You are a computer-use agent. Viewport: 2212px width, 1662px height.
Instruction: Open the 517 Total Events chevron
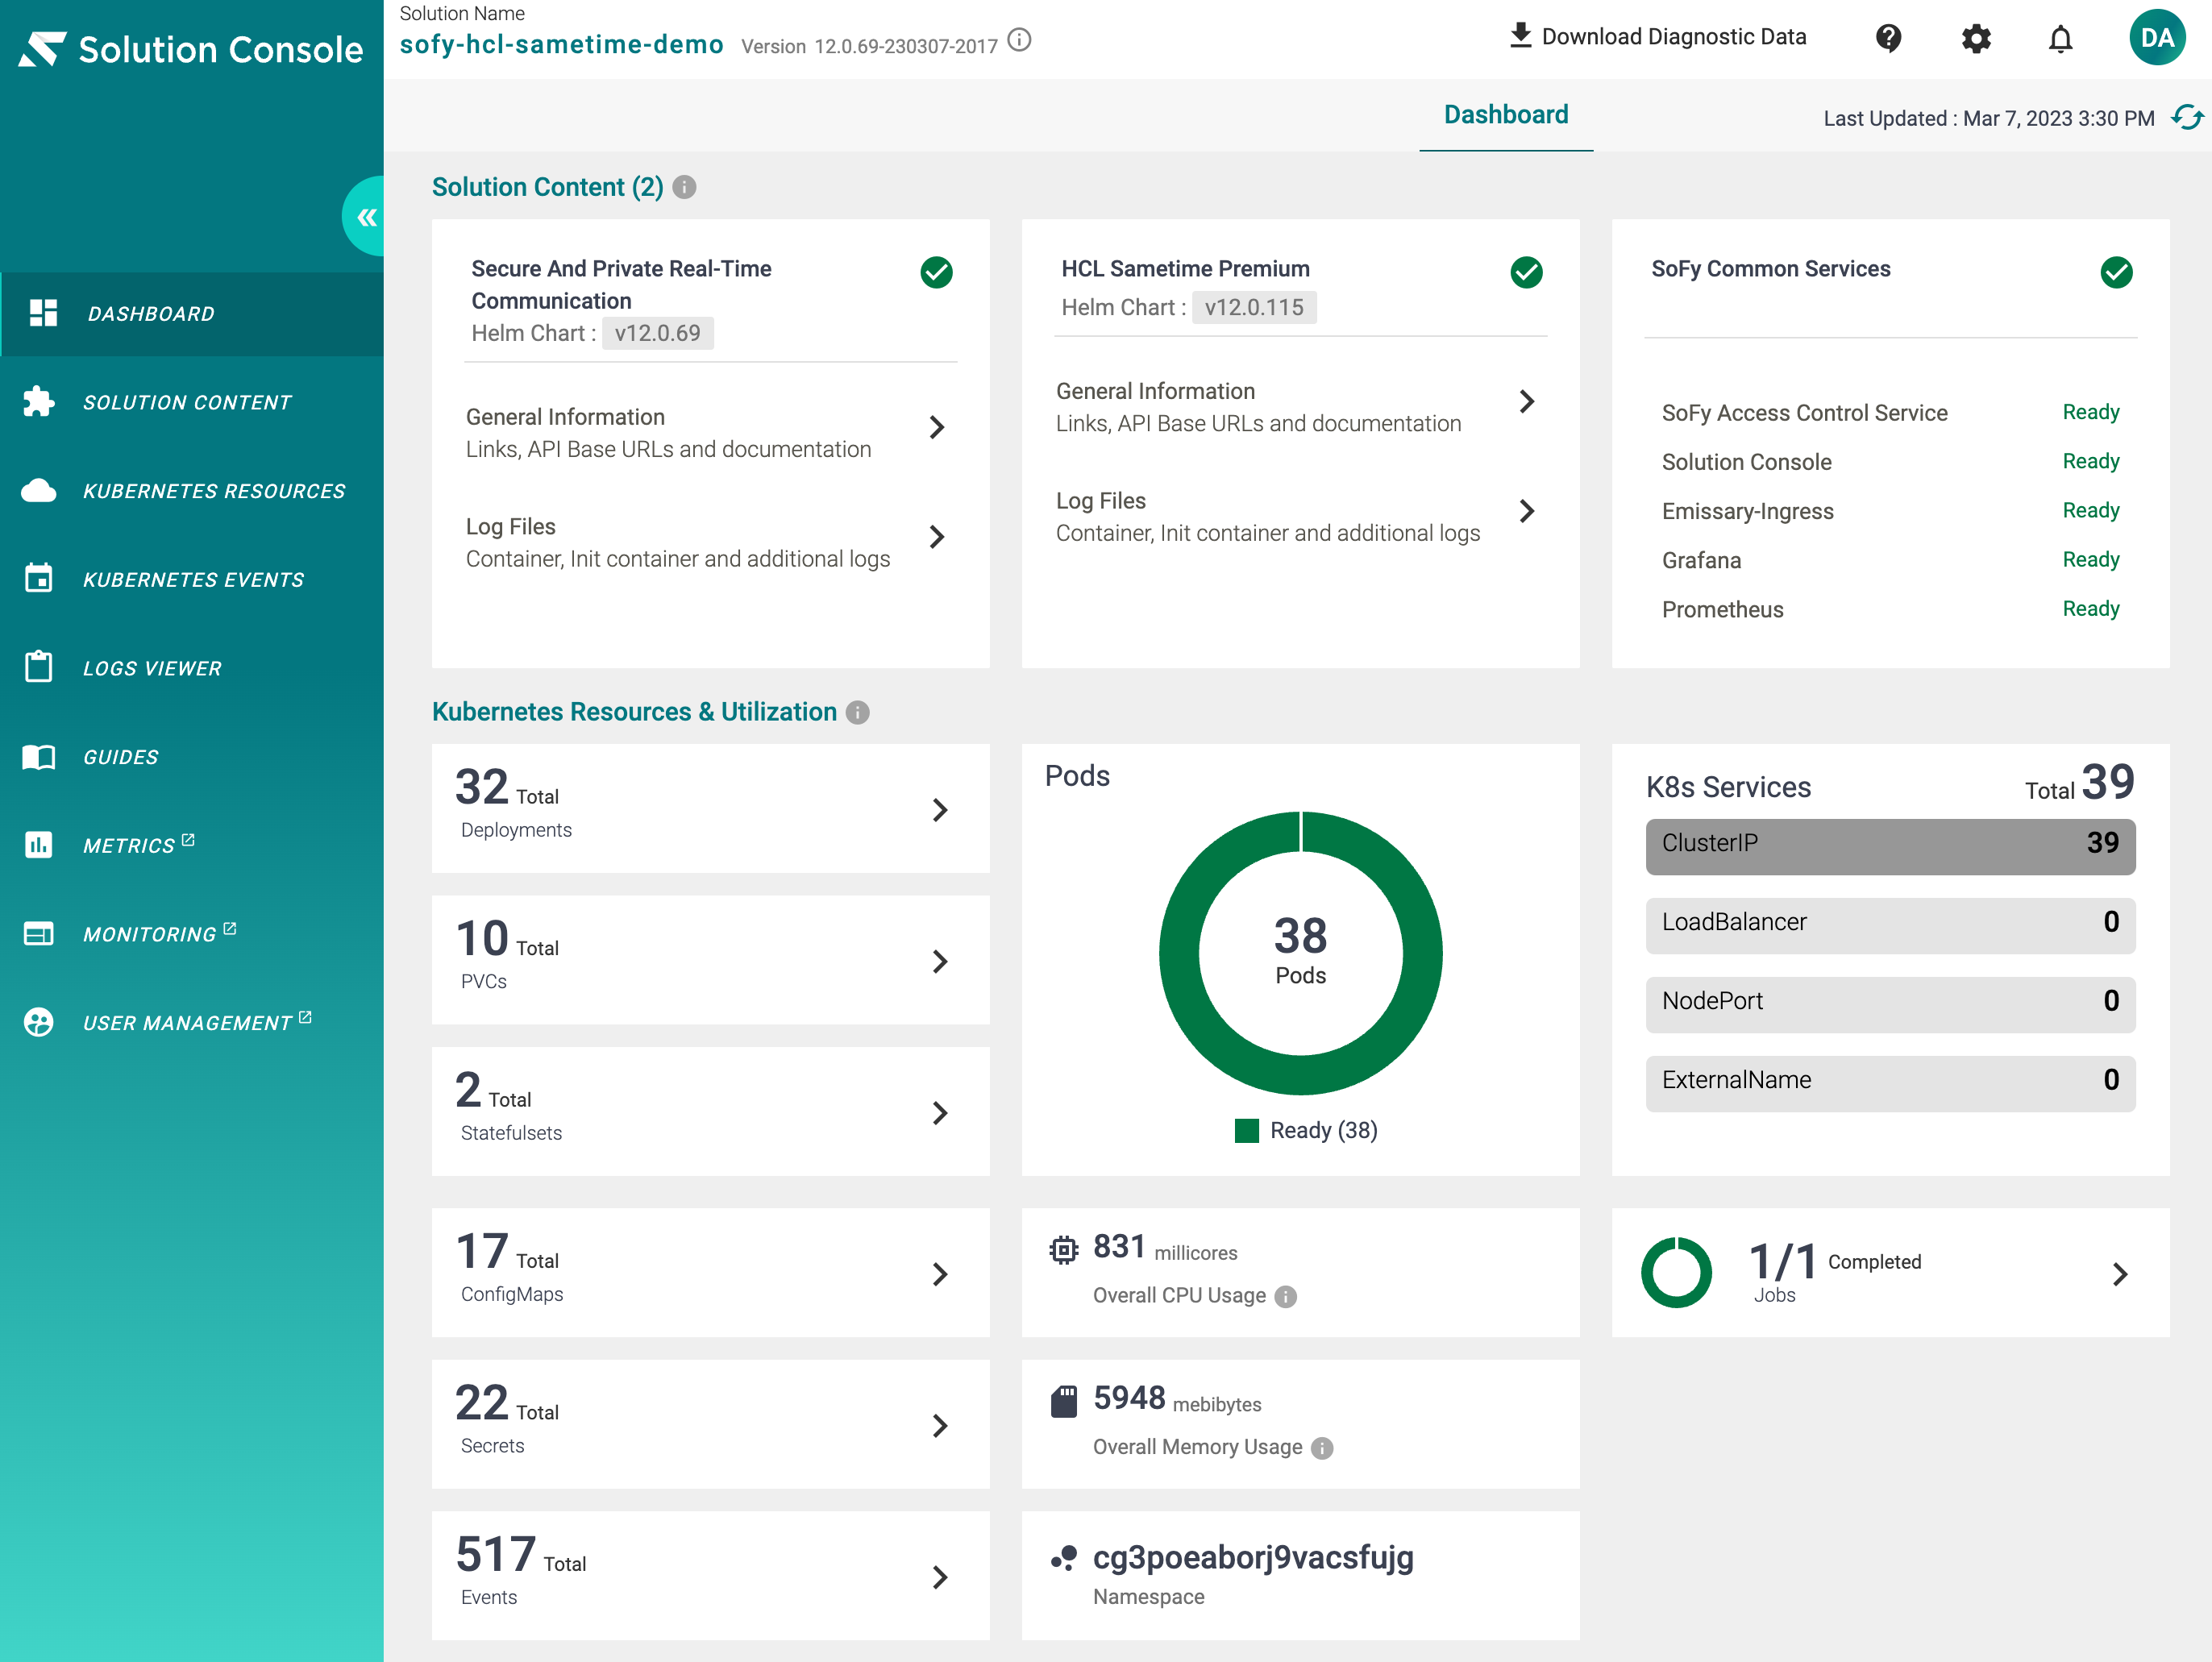click(939, 1577)
